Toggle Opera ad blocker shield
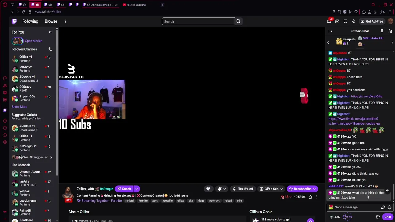 tap(345, 12)
